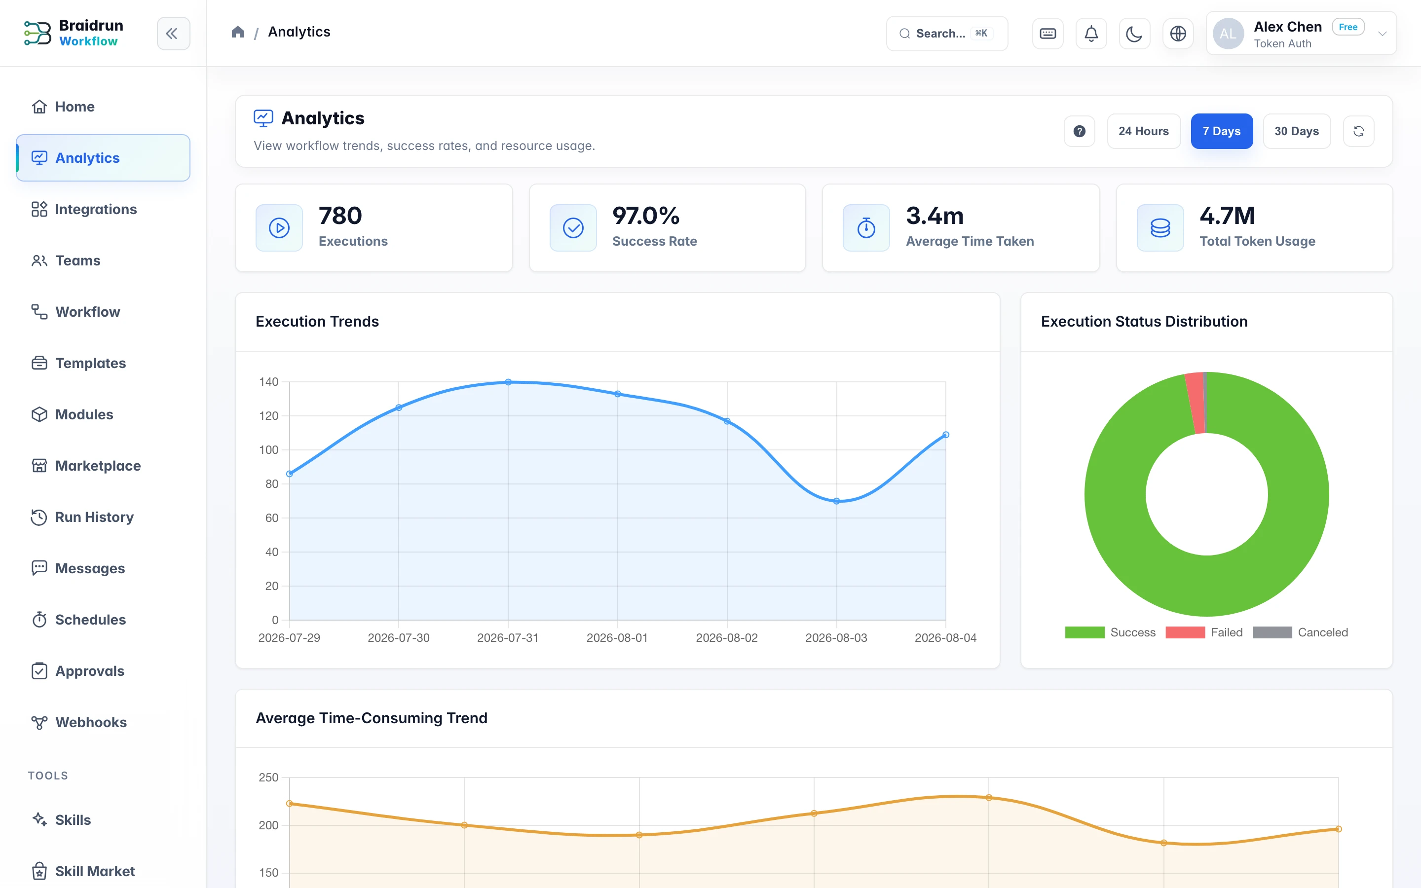Viewport: 1421px width, 888px height.
Task: Click the 3.4m average time value
Action: click(x=935, y=216)
